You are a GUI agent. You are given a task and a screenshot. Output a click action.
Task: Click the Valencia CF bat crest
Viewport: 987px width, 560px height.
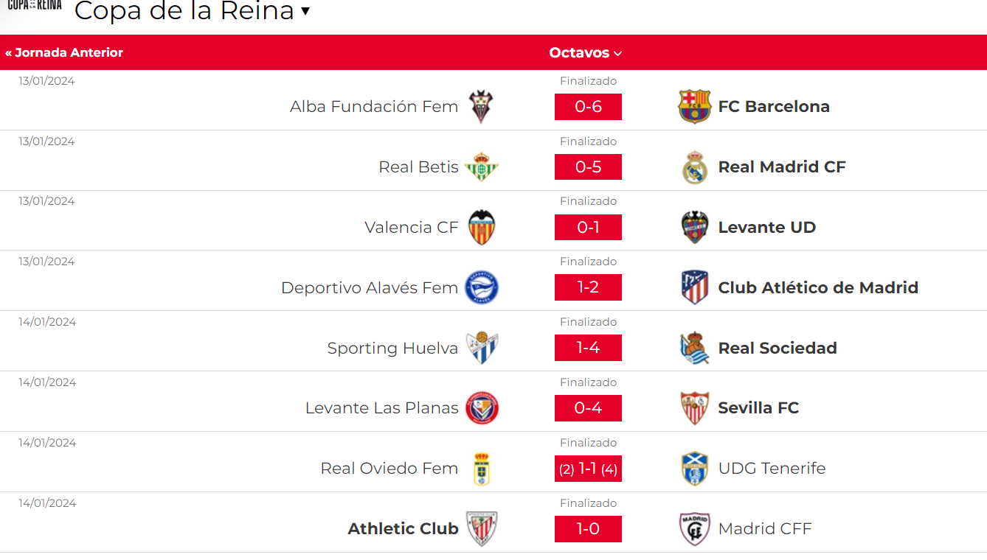pos(482,228)
